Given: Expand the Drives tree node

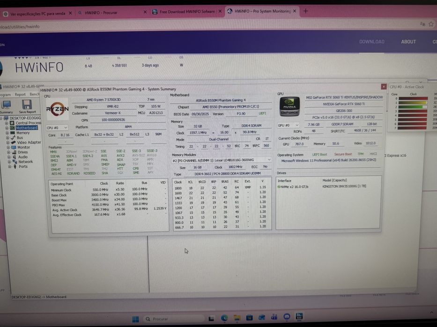Looking at the screenshot, I should tap(8, 152).
